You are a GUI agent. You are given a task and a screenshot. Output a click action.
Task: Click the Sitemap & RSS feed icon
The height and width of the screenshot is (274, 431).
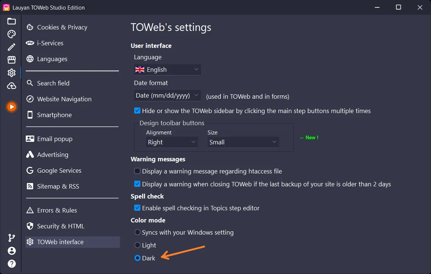click(30, 186)
